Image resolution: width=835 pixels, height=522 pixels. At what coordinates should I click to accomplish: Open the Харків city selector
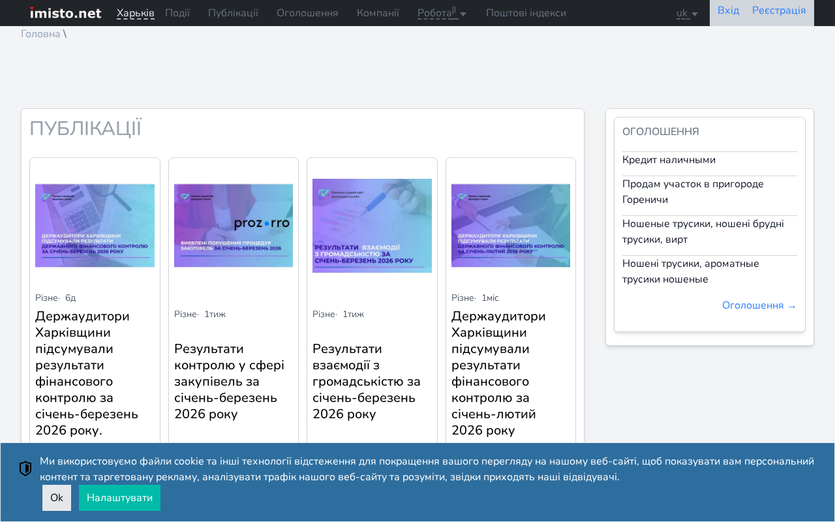pos(136,13)
